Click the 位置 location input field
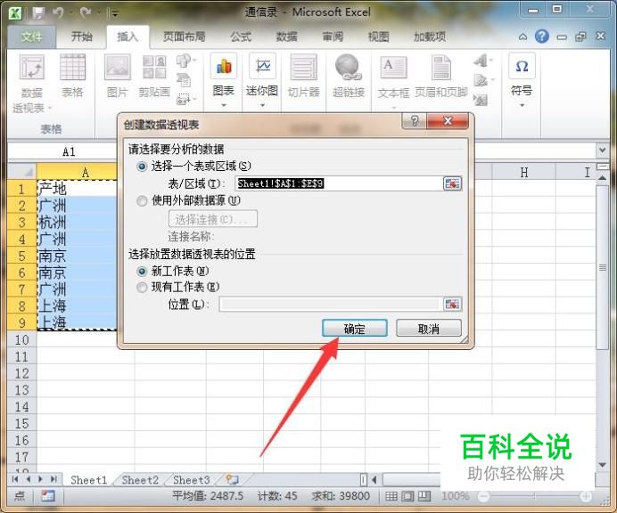617x513 pixels. pyautogui.click(x=330, y=304)
